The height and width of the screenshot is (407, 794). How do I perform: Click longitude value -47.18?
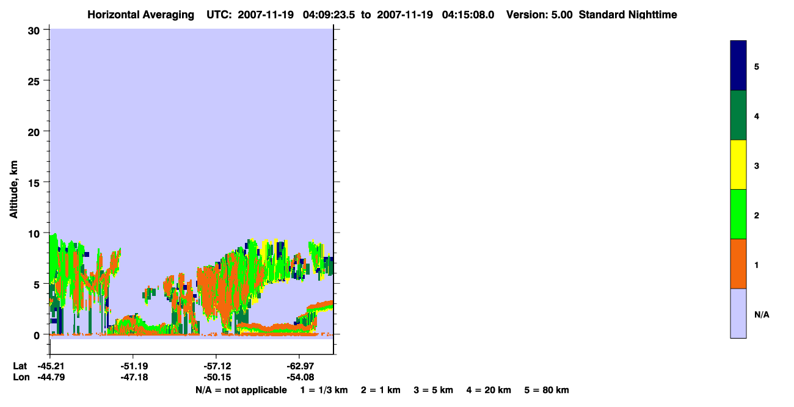(133, 378)
